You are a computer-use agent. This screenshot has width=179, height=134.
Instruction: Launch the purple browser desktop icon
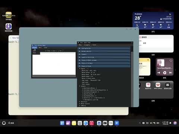pyautogui.click(x=9, y=26)
